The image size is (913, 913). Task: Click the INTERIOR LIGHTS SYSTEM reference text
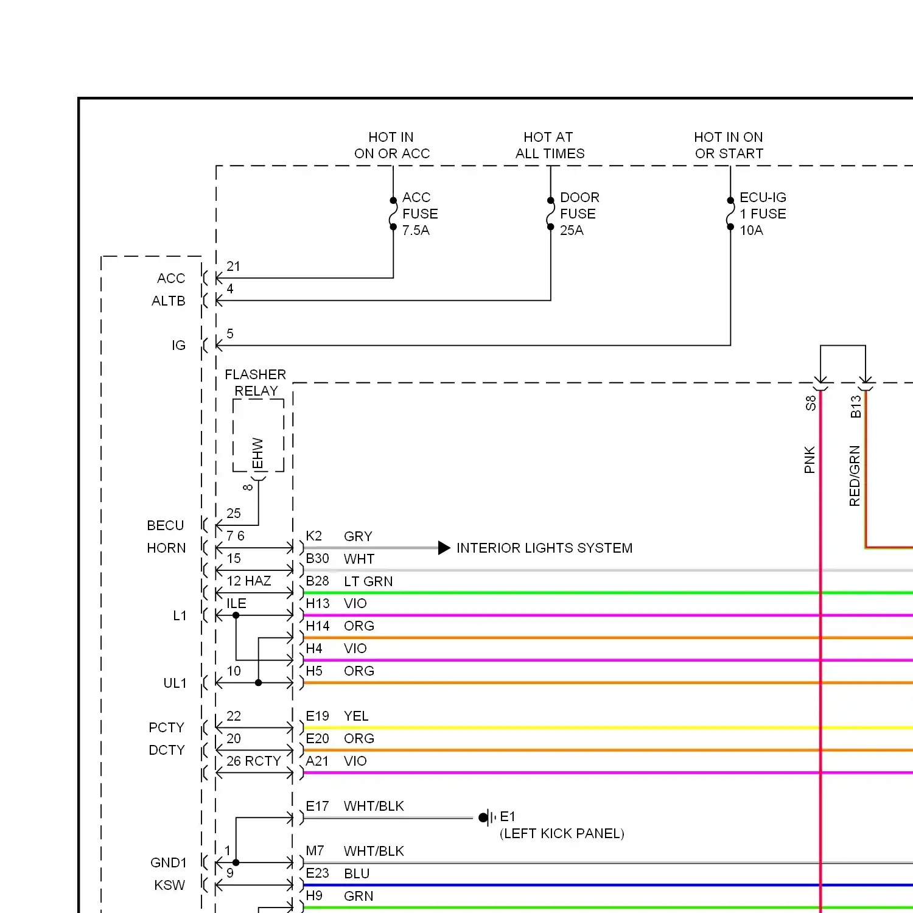[x=544, y=548]
